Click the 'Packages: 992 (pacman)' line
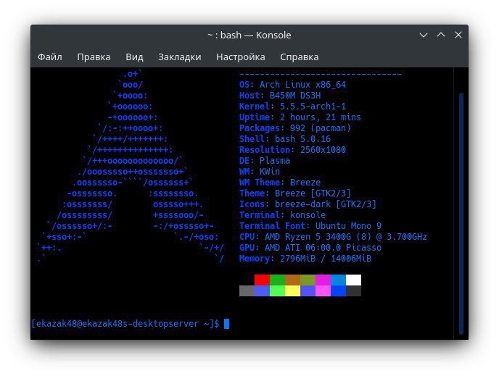This screenshot has height=376, width=499. click(295, 128)
